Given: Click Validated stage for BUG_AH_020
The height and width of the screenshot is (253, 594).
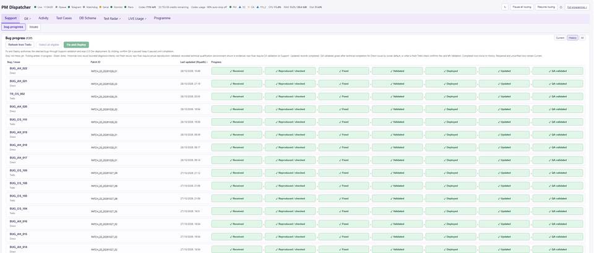Looking at the screenshot, I should [397, 109].
